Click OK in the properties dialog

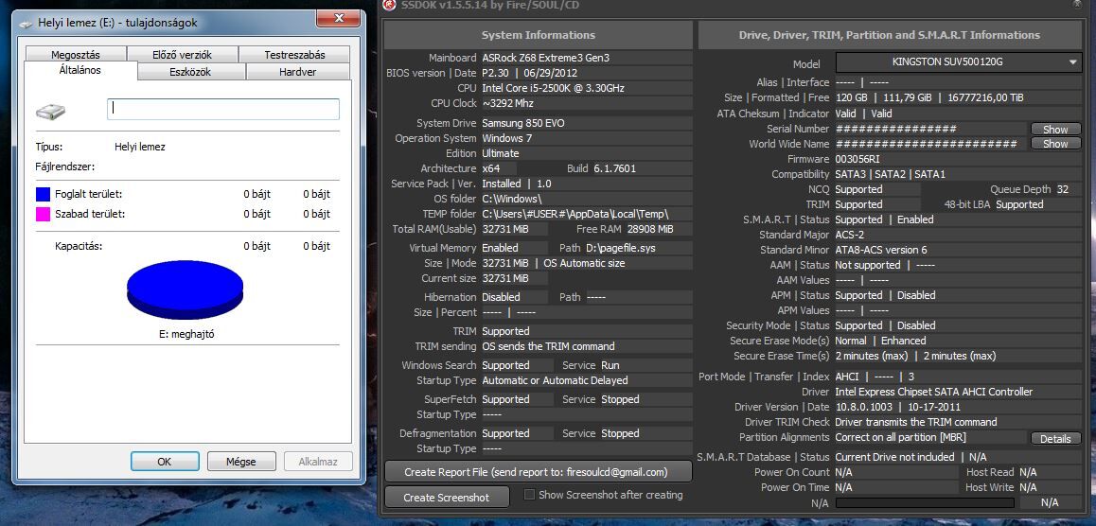tap(165, 462)
